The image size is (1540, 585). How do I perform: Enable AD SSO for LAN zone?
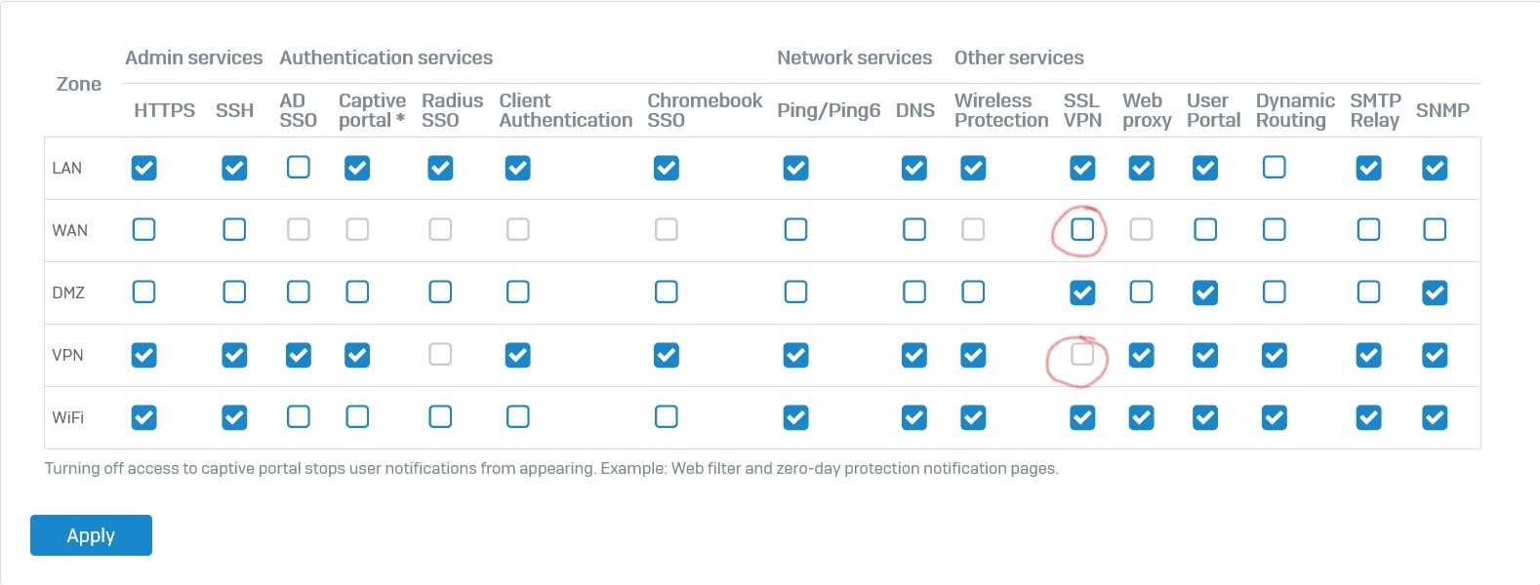(299, 167)
